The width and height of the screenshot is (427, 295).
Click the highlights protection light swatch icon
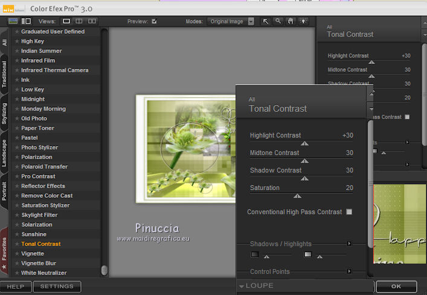tap(308, 254)
